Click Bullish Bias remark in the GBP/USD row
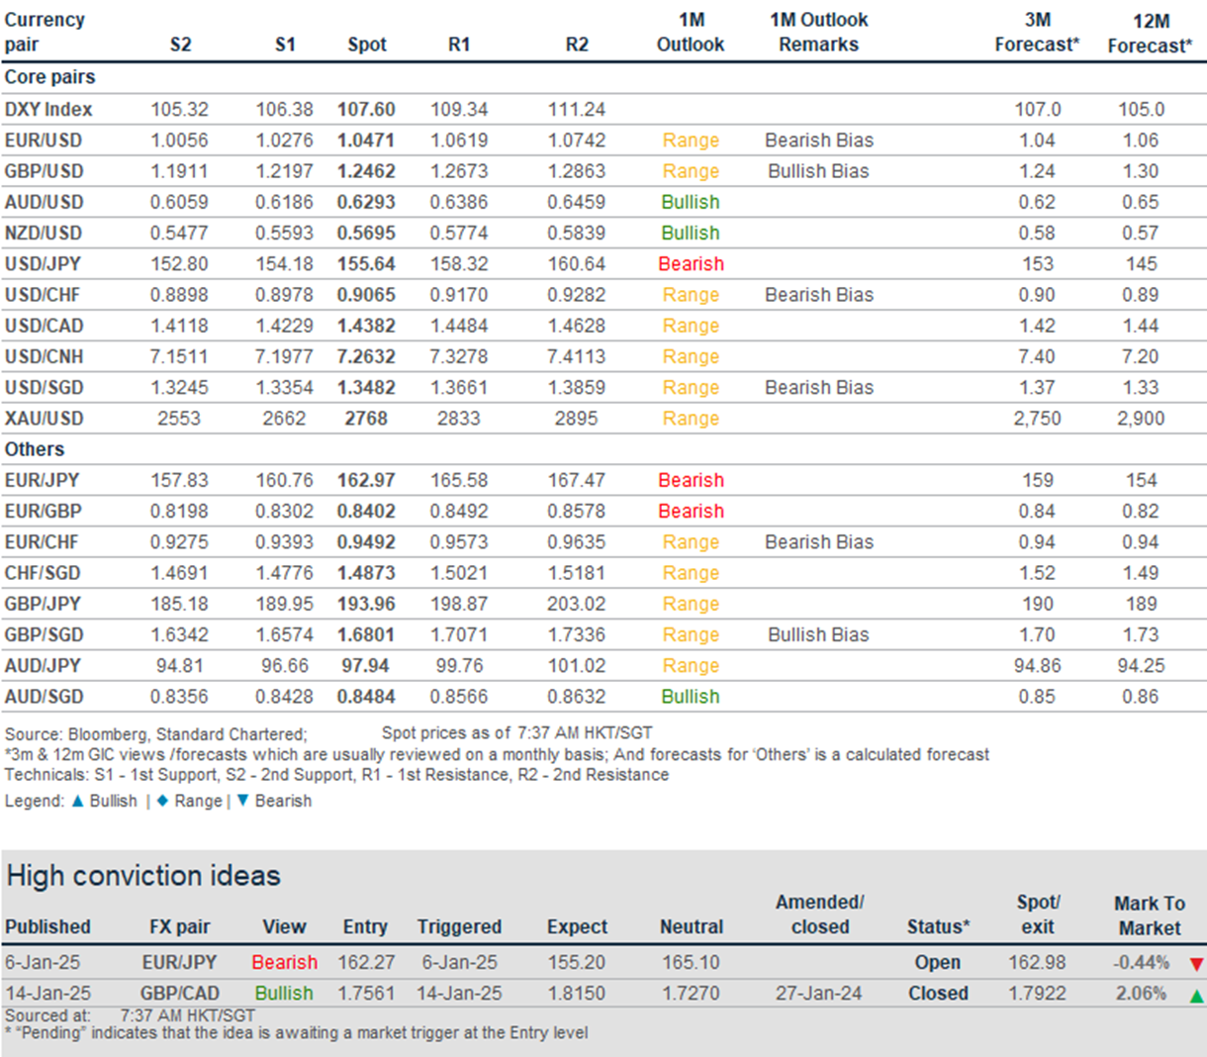This screenshot has height=1057, width=1207. [819, 171]
